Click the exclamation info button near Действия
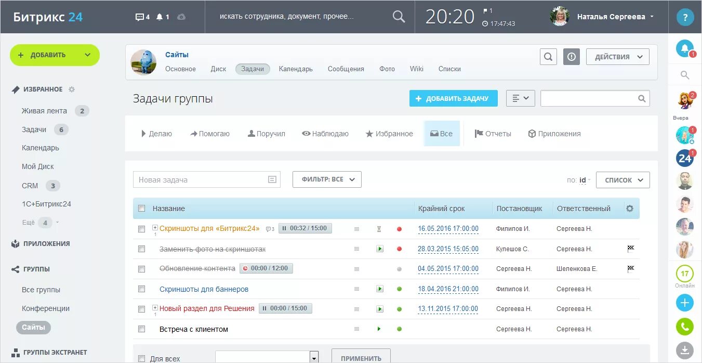Screen dimensions: 702x363 tap(572, 57)
